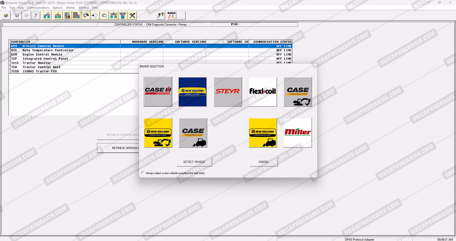The width and height of the screenshot is (456, 241).
Task: Click the blue diamond with arrow icon
Action: pyautogui.click(x=95, y=15)
